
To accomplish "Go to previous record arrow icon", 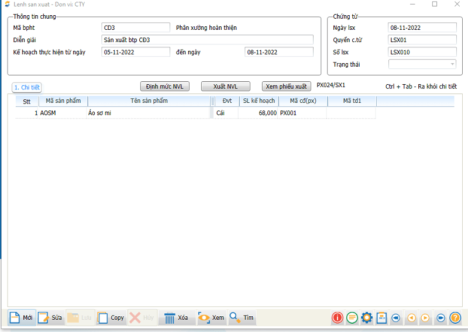I will pyautogui.click(x=412, y=318).
